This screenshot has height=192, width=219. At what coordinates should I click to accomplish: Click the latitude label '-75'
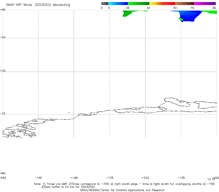point(3,114)
